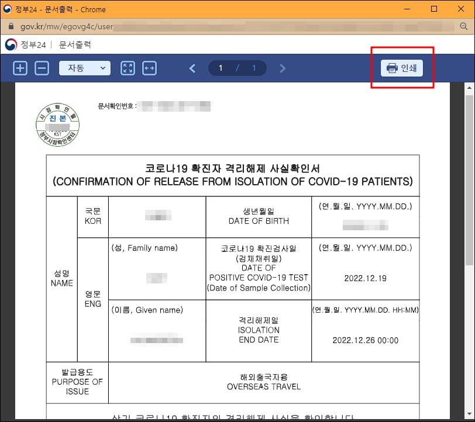This screenshot has height=422, width=475.
Task: Click the previous page arrow
Action: (192, 68)
